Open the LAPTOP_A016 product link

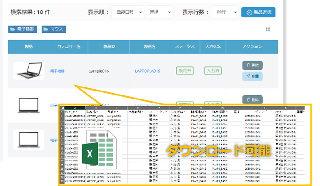(x=147, y=70)
